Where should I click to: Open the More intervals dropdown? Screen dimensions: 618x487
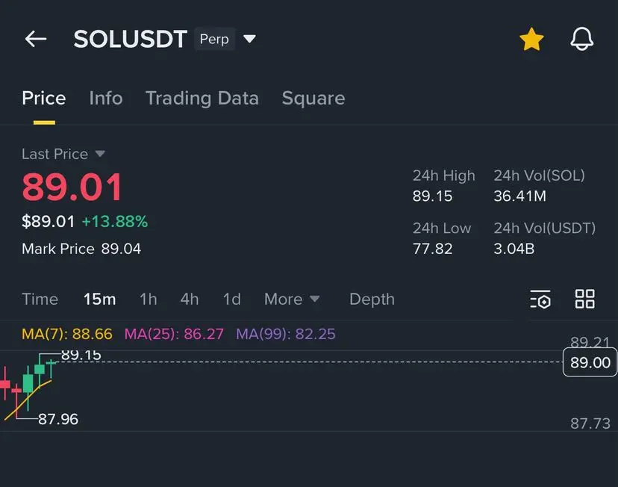[292, 299]
